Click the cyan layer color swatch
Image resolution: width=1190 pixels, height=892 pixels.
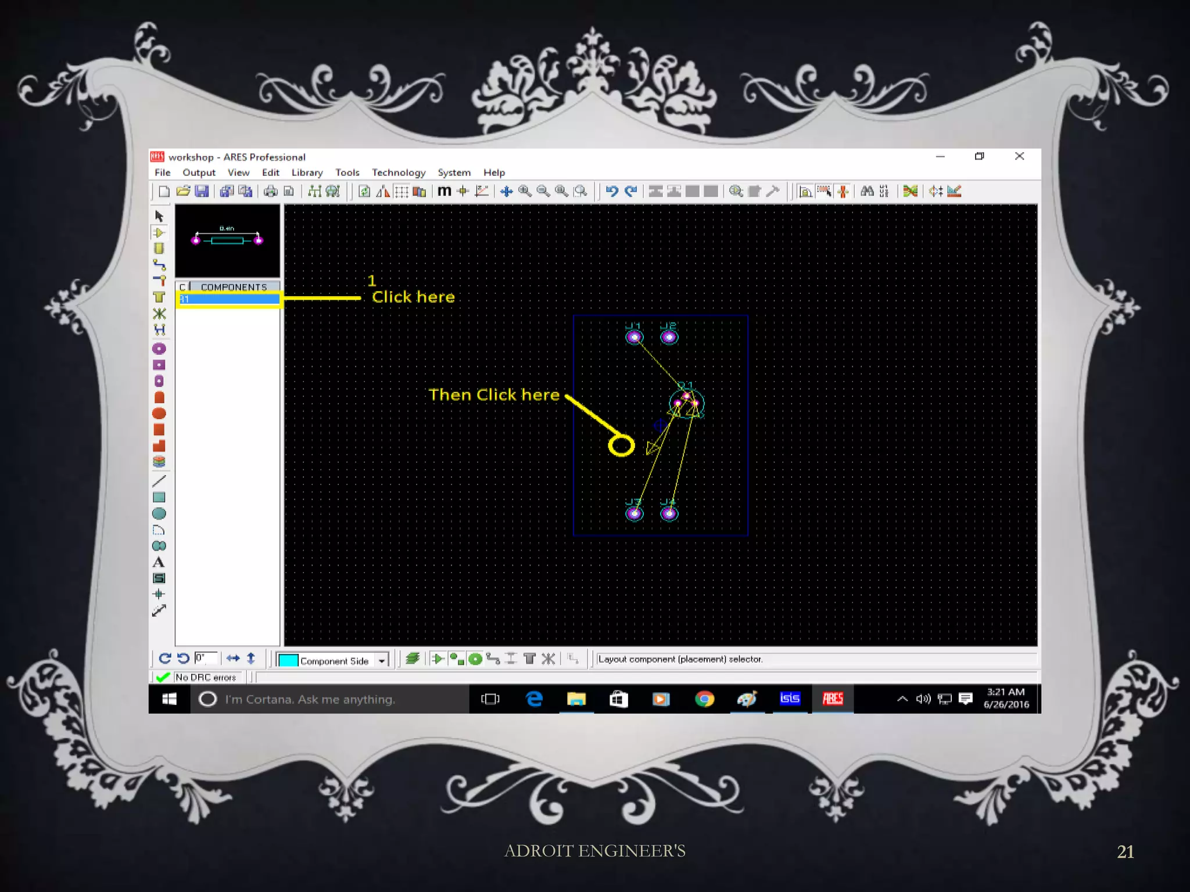pos(288,660)
